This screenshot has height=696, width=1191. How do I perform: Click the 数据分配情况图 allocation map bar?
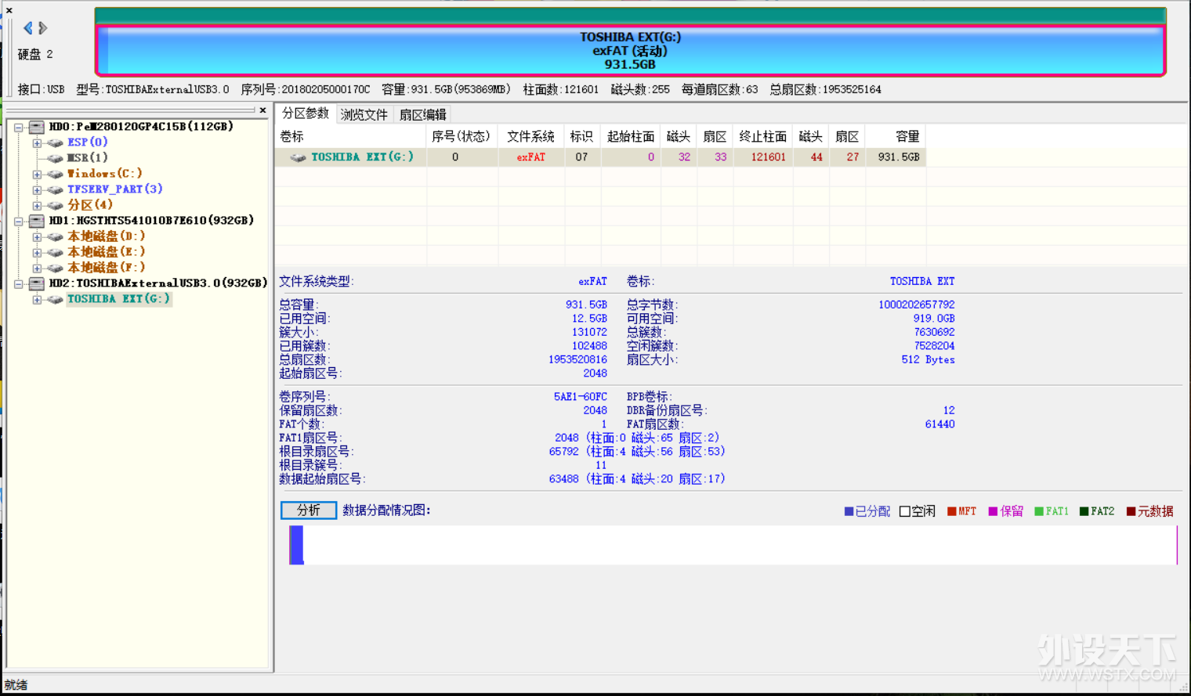pyautogui.click(x=733, y=545)
